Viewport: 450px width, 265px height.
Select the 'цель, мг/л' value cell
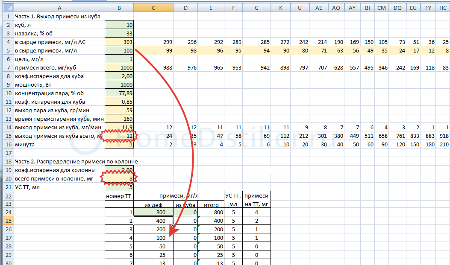pos(119,59)
